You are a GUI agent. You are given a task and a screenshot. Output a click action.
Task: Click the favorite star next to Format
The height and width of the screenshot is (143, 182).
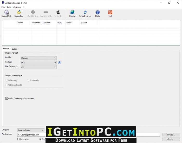click(x=60, y=62)
